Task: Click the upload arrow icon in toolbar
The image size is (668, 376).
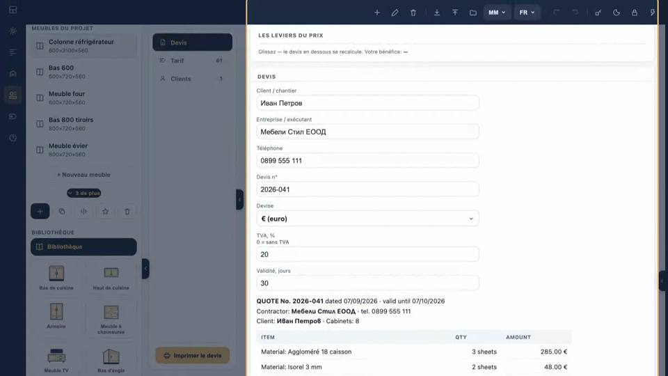Action: coord(455,13)
